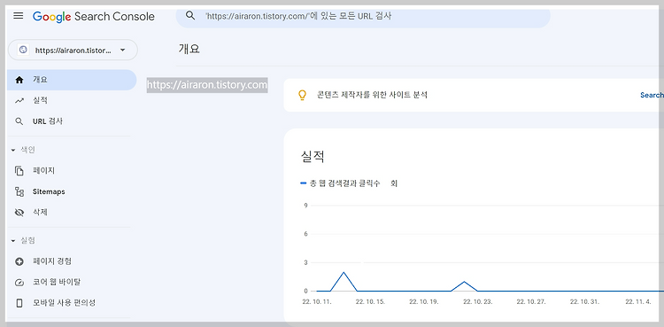This screenshot has height=327, width=664.
Task: Click the blue legend line marker
Action: pyautogui.click(x=303, y=183)
